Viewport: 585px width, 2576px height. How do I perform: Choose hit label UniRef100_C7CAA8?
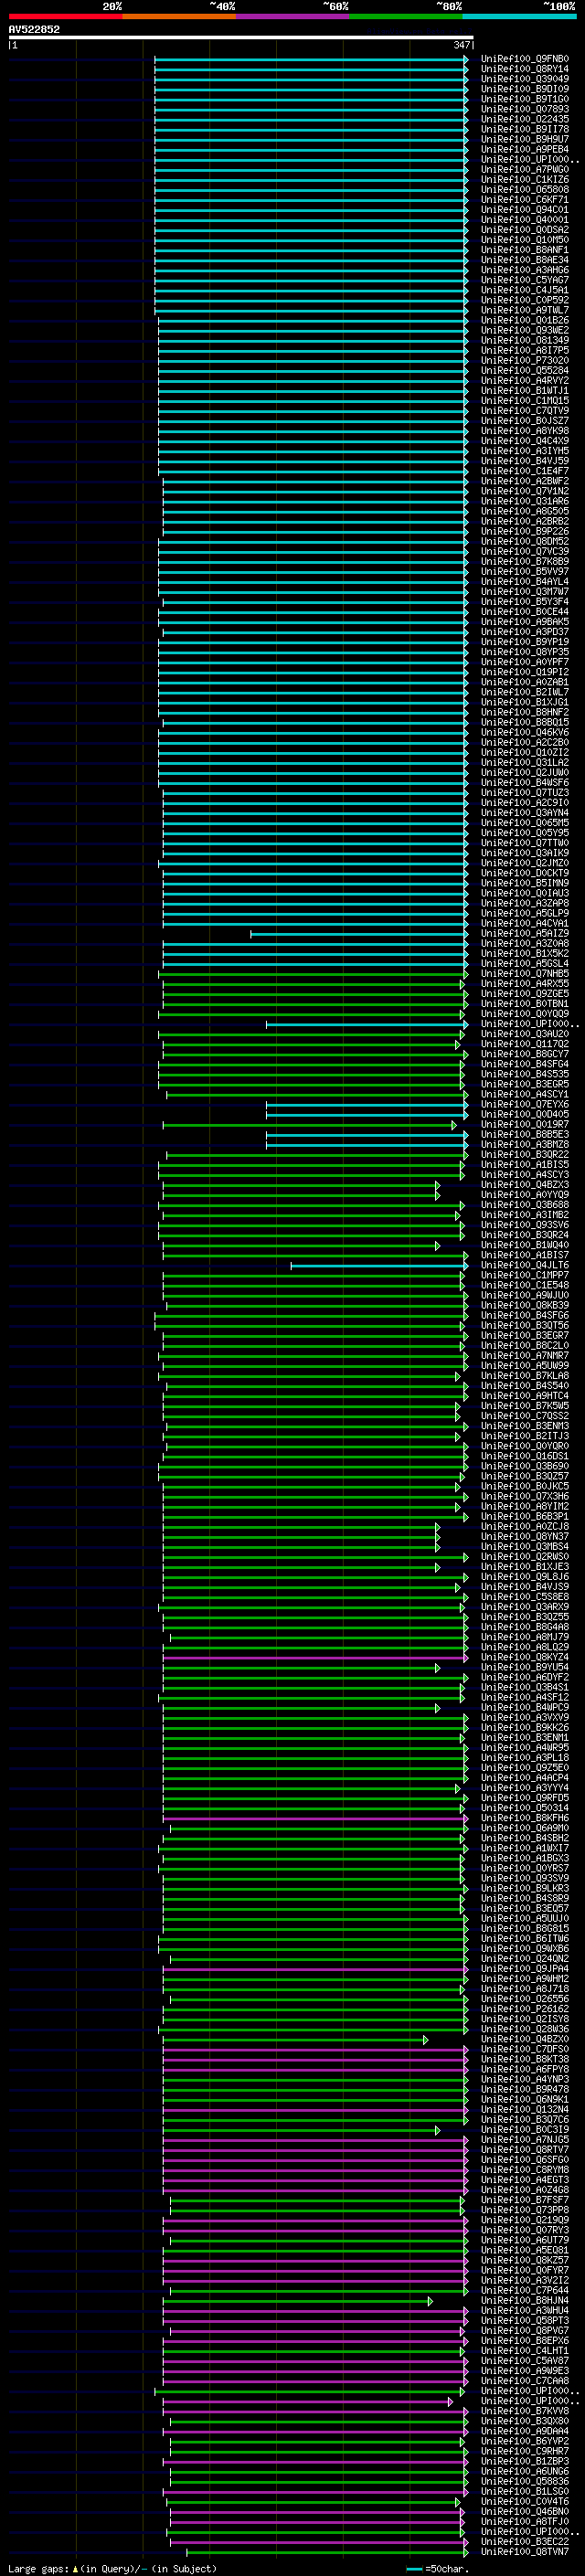point(525,2381)
